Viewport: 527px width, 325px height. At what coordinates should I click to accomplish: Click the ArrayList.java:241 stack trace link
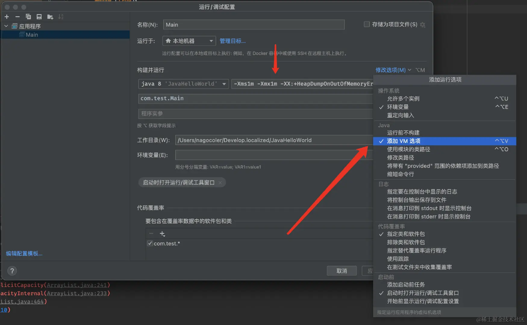coord(77,285)
